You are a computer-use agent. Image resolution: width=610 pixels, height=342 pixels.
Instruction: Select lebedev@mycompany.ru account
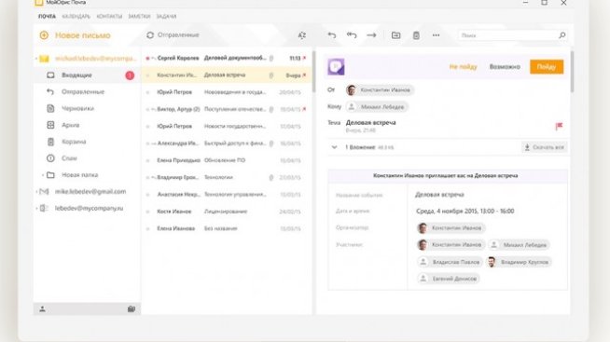click(89, 209)
